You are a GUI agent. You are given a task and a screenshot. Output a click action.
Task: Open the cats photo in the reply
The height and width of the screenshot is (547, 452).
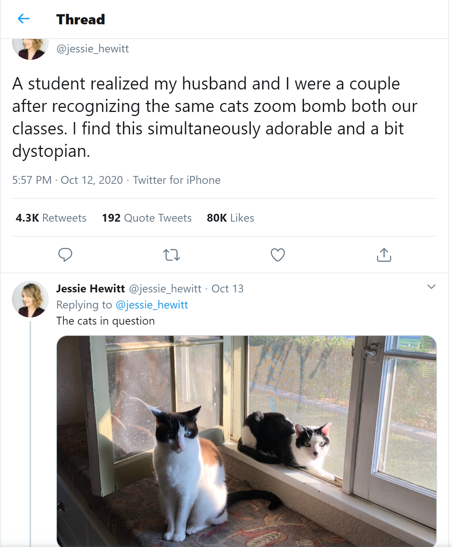(246, 441)
